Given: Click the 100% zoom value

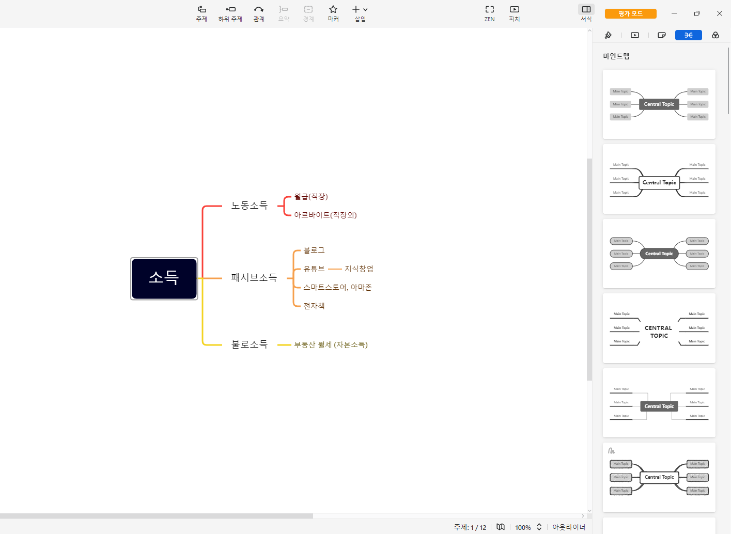Looking at the screenshot, I should tap(523, 527).
